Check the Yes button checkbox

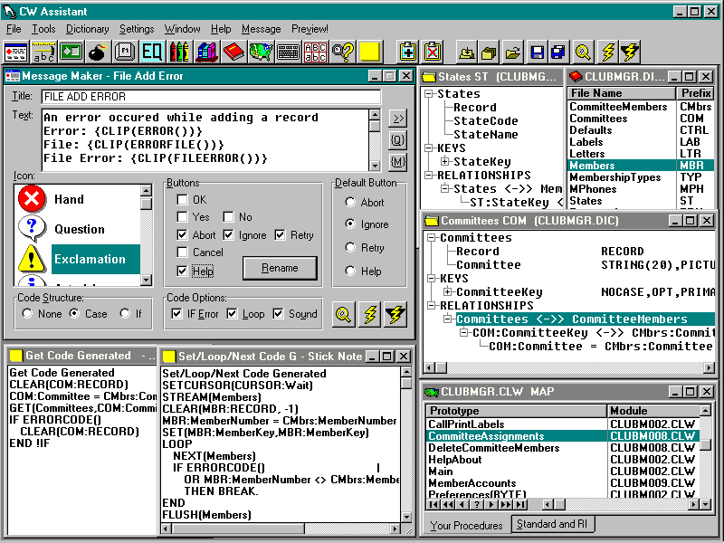click(183, 216)
